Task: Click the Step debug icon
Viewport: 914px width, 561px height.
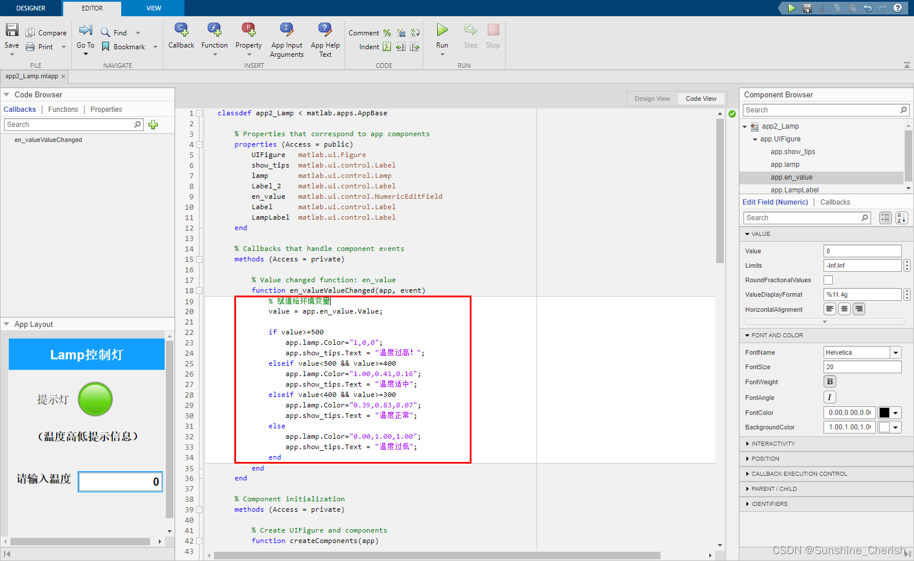Action: tap(470, 30)
